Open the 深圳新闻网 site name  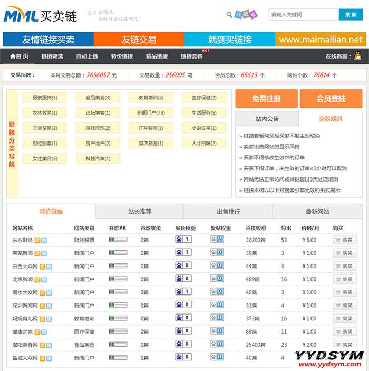(x=25, y=306)
